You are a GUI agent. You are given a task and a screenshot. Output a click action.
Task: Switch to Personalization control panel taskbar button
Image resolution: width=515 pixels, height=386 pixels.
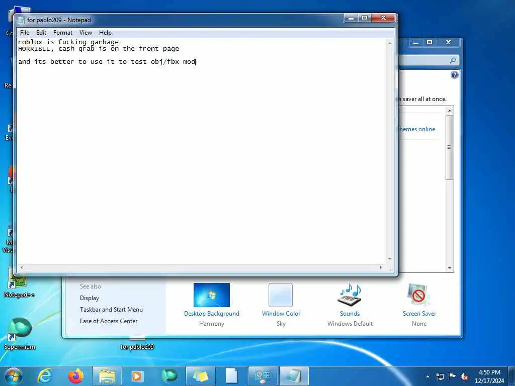(x=263, y=376)
